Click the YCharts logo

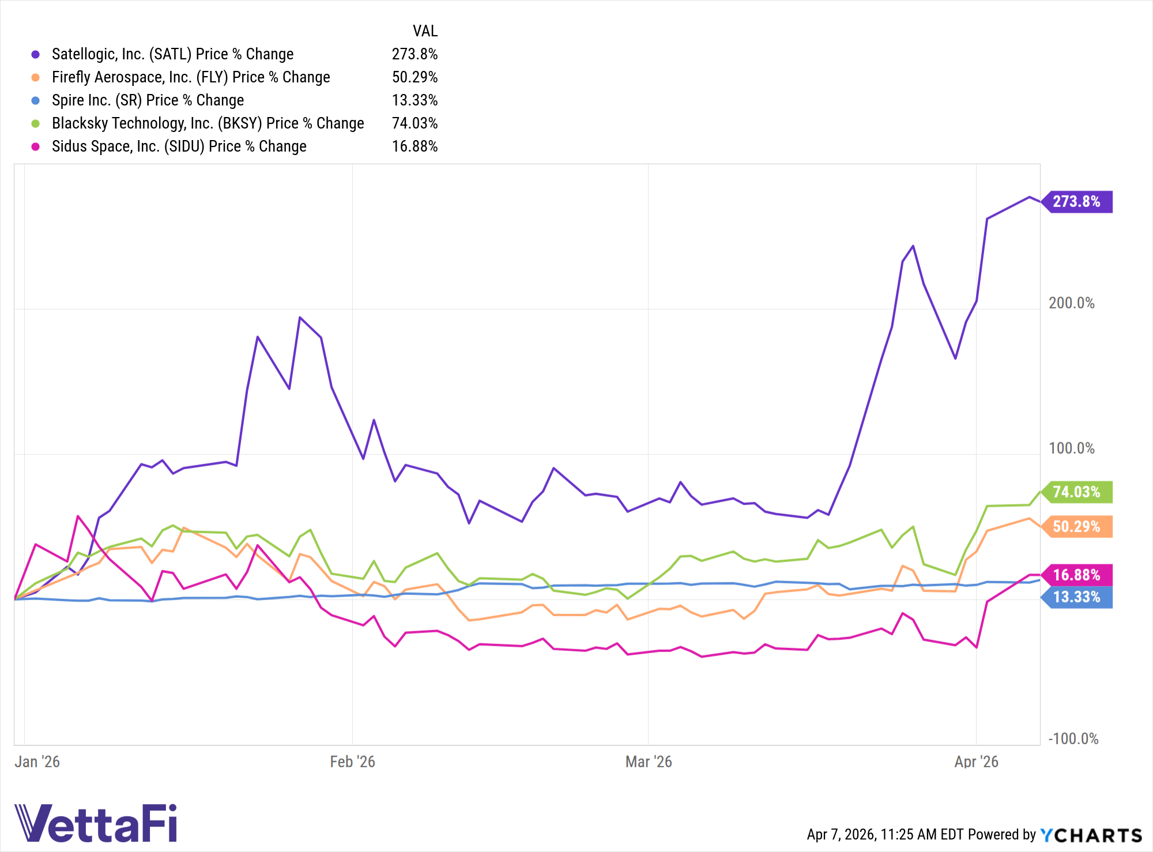coord(1091,835)
